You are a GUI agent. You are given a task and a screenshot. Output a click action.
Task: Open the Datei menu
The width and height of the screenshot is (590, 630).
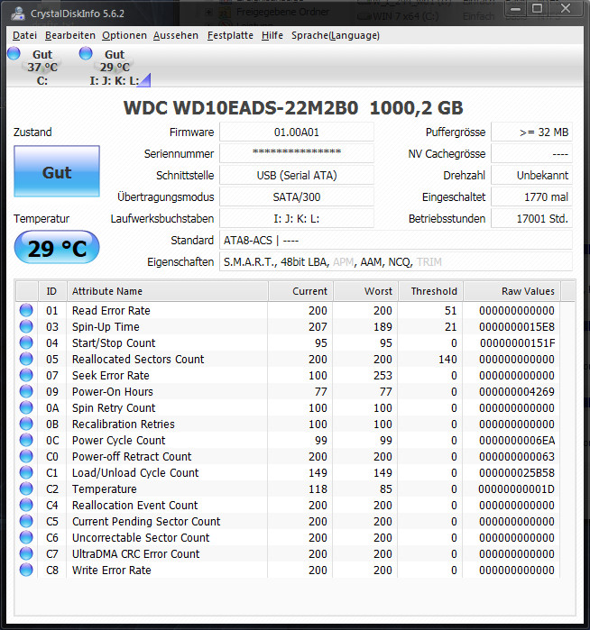[24, 36]
